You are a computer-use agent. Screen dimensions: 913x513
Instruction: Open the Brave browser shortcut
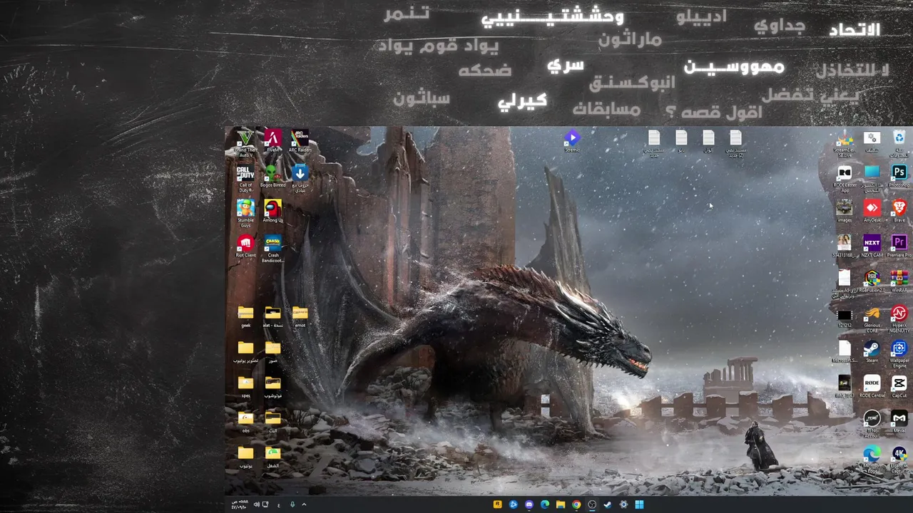click(899, 211)
